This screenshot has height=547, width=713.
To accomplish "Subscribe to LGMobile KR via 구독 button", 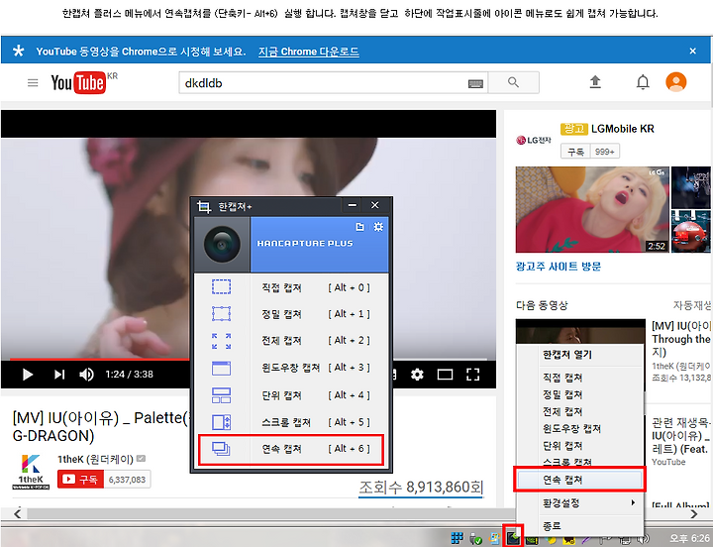I will [x=575, y=152].
